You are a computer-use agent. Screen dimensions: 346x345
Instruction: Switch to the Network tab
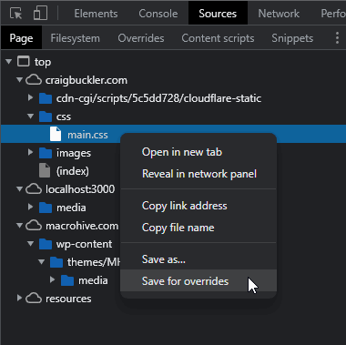click(279, 14)
